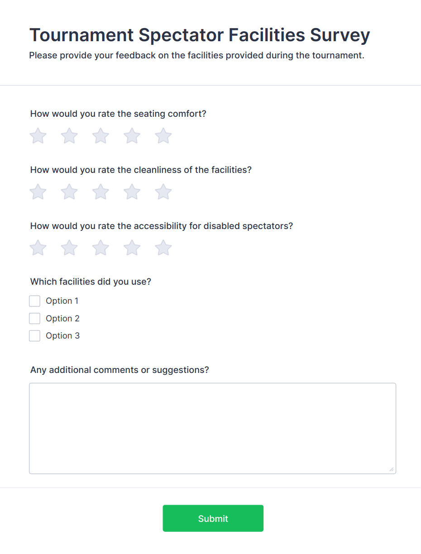Click the resize handle of the comments box

point(392,470)
